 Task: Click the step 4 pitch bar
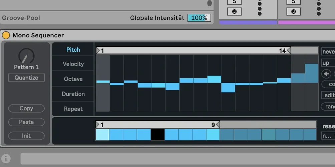click(x=144, y=85)
